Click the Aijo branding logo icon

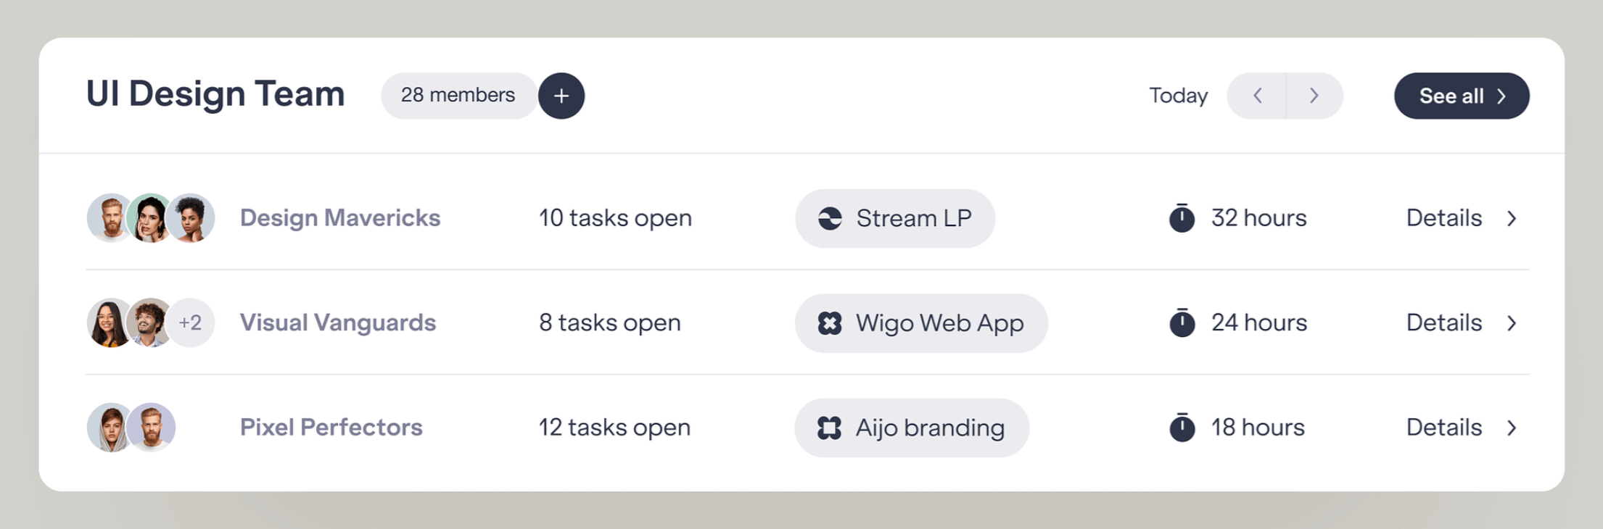tap(829, 428)
